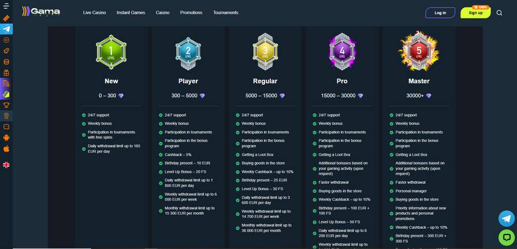Open the green live chat bubble
This screenshot has width=517, height=249.
[x=506, y=236]
